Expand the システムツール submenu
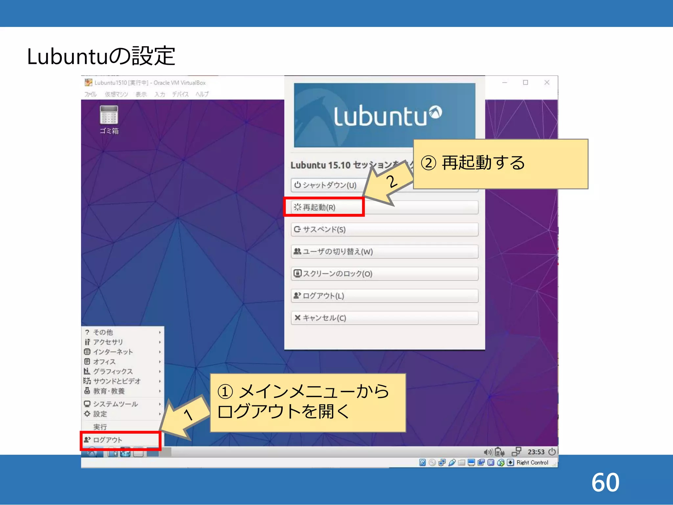The width and height of the screenshot is (673, 505). click(x=123, y=404)
